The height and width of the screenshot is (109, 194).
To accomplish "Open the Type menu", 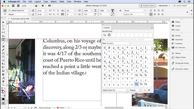I will coord(46,2).
